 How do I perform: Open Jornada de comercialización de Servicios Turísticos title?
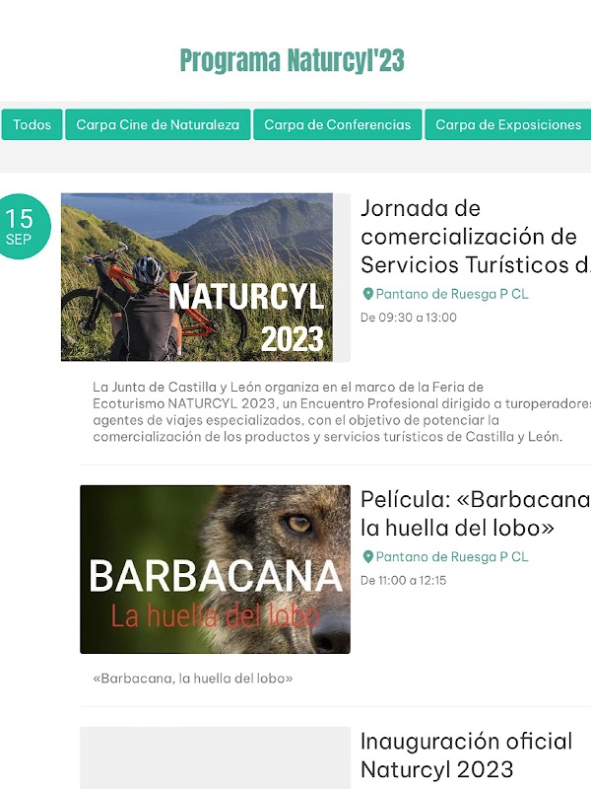(x=476, y=237)
